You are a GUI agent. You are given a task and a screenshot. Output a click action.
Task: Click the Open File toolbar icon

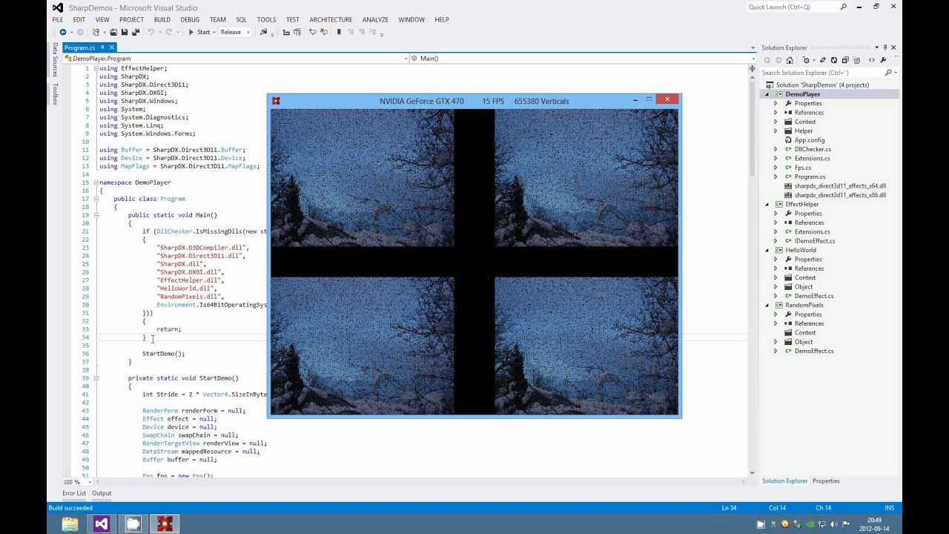113,32
